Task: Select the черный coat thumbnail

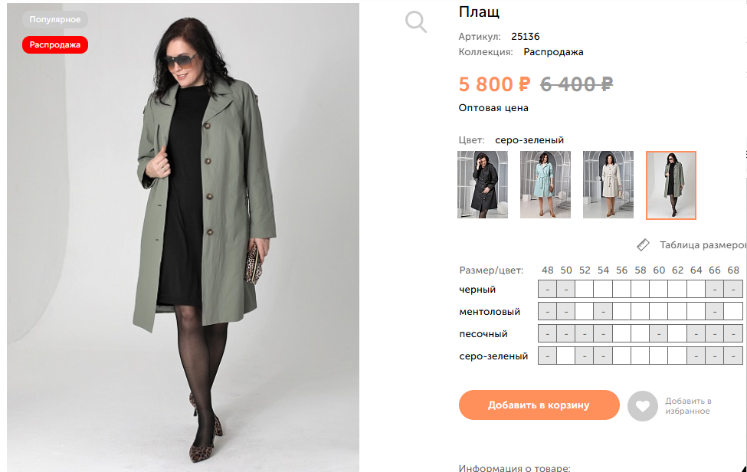Action: point(483,185)
